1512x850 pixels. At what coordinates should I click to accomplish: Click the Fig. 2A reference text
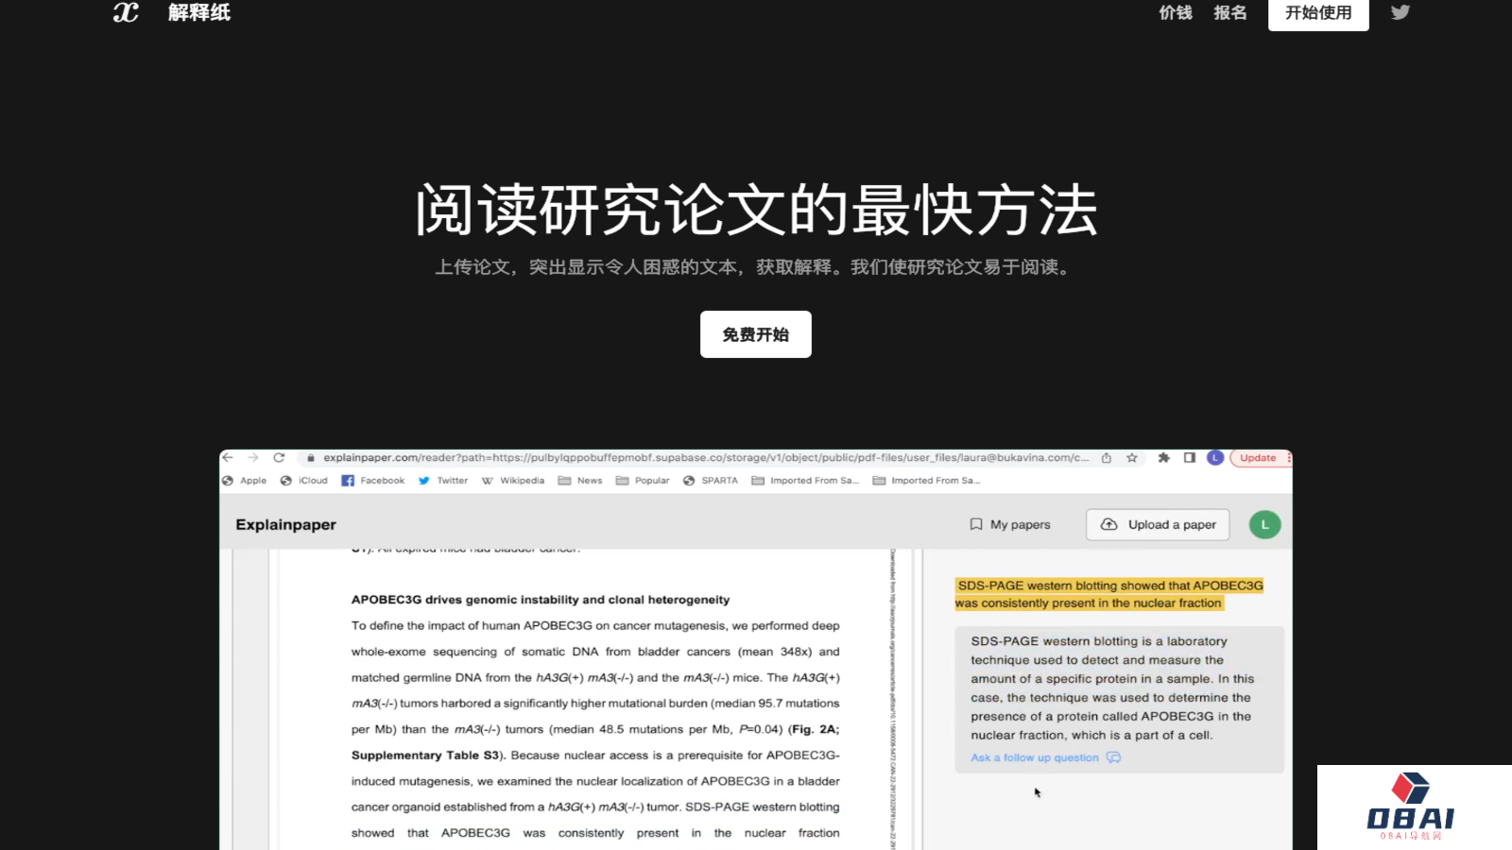813,729
